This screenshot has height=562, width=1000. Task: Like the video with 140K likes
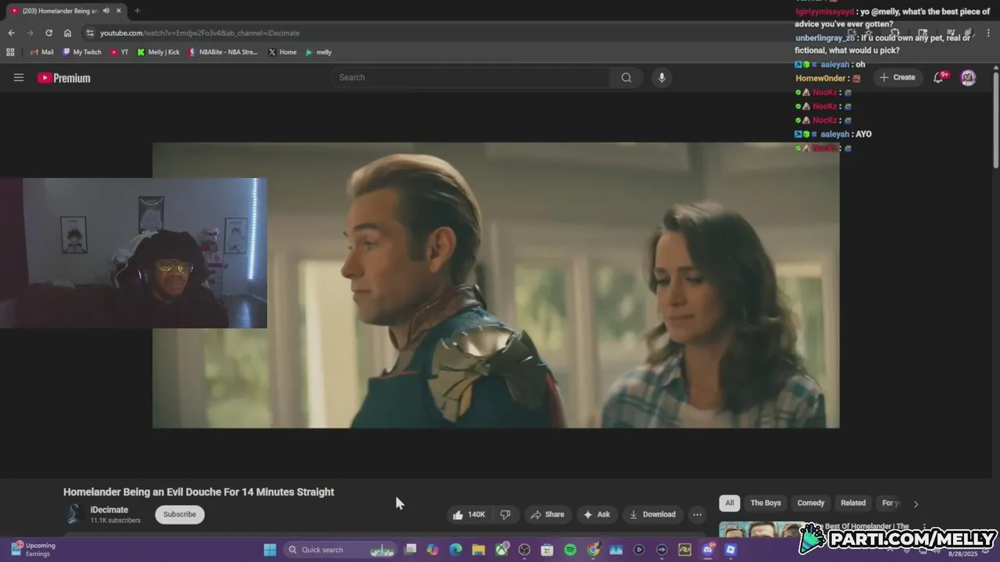pos(469,514)
